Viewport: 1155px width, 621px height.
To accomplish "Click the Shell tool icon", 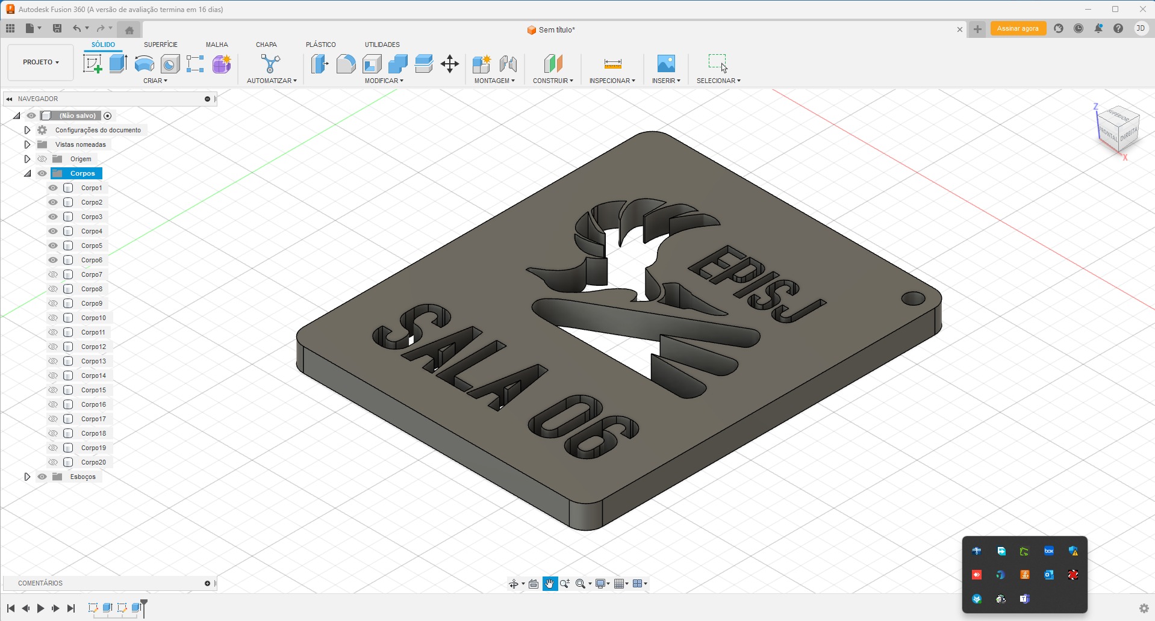I will pos(372,64).
